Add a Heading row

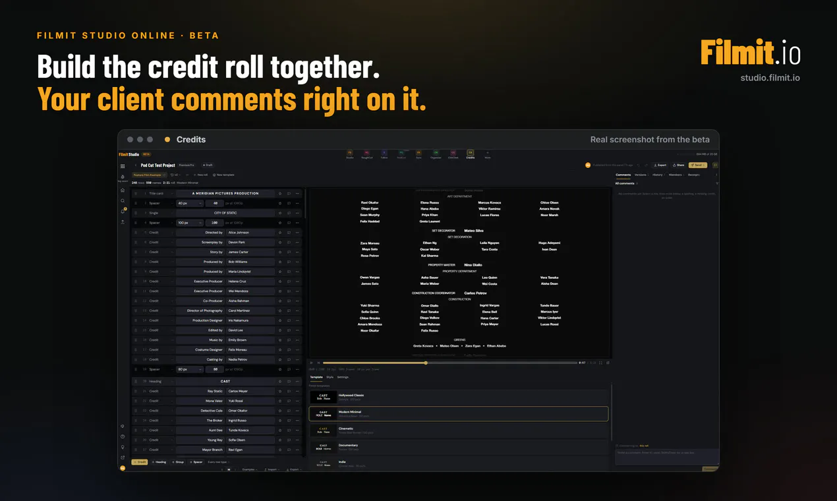pyautogui.click(x=159, y=462)
